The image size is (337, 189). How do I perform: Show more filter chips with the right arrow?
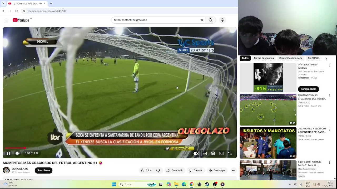326,59
